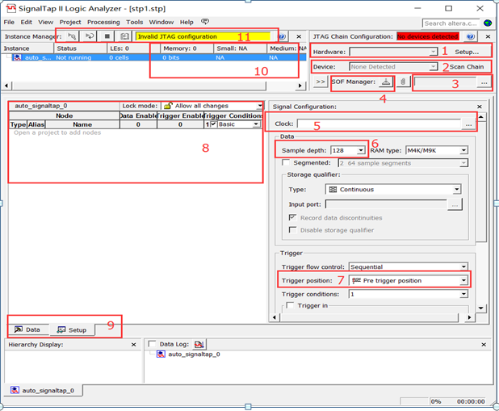Image resolution: width=499 pixels, height=411 pixels.
Task: Click the Run Analysis icon in Instance Manager
Action: (x=72, y=36)
